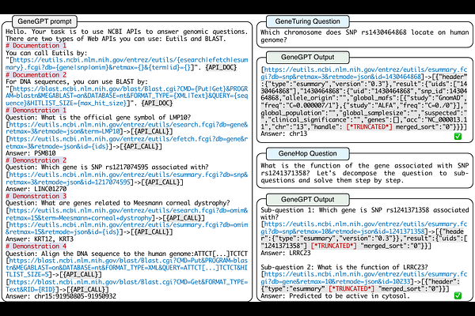The width and height of the screenshot is (475, 316).
Task: Click the 'Answer: LRRC23' line
Action: click(x=286, y=253)
